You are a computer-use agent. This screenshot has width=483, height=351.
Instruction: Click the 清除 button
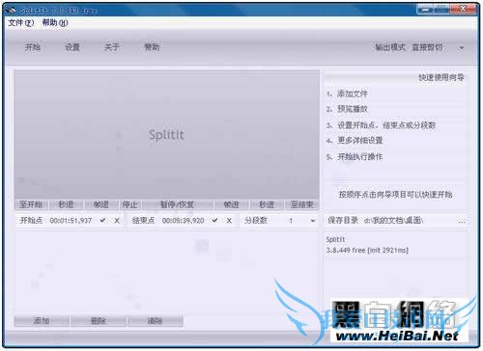pyautogui.click(x=156, y=321)
